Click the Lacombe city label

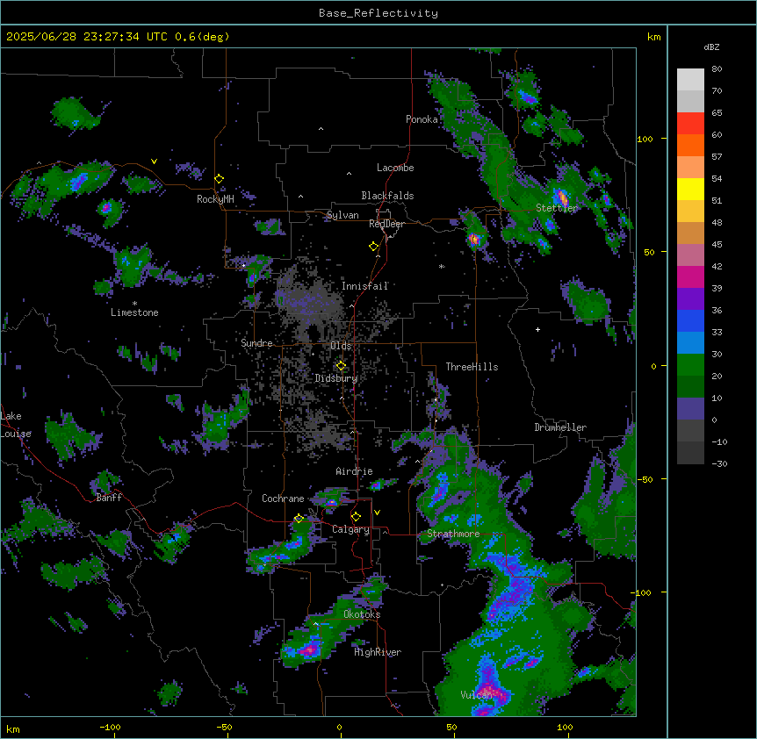pyautogui.click(x=395, y=168)
